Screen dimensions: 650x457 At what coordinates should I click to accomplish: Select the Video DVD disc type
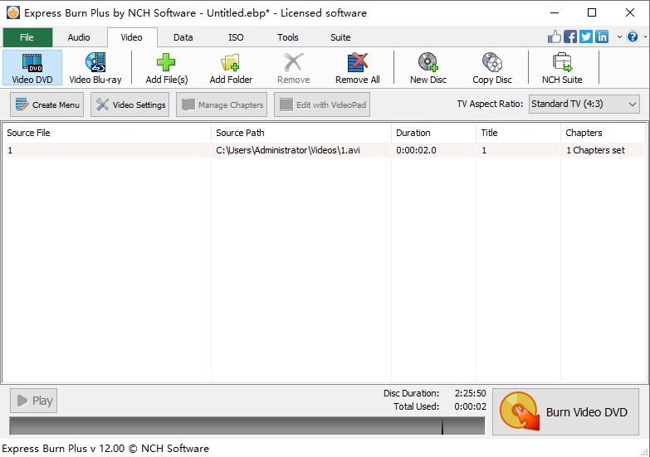pyautogui.click(x=32, y=68)
